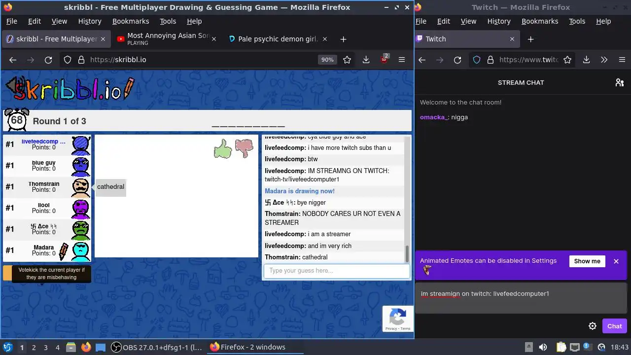The image size is (631, 355).
Task: Open the hamburger menu in Twitch window
Action: click(x=622, y=60)
